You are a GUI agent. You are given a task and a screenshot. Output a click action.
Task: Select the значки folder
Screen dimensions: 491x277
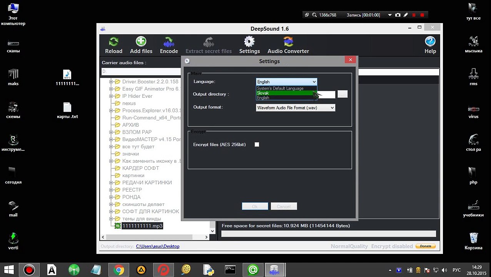[130, 154]
